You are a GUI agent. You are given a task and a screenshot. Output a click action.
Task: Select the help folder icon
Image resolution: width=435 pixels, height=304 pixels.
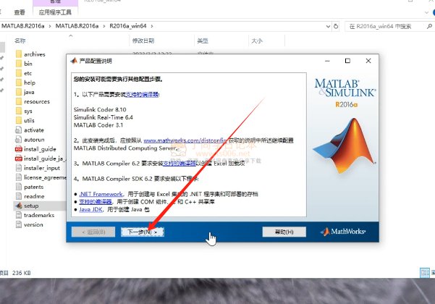click(x=19, y=83)
